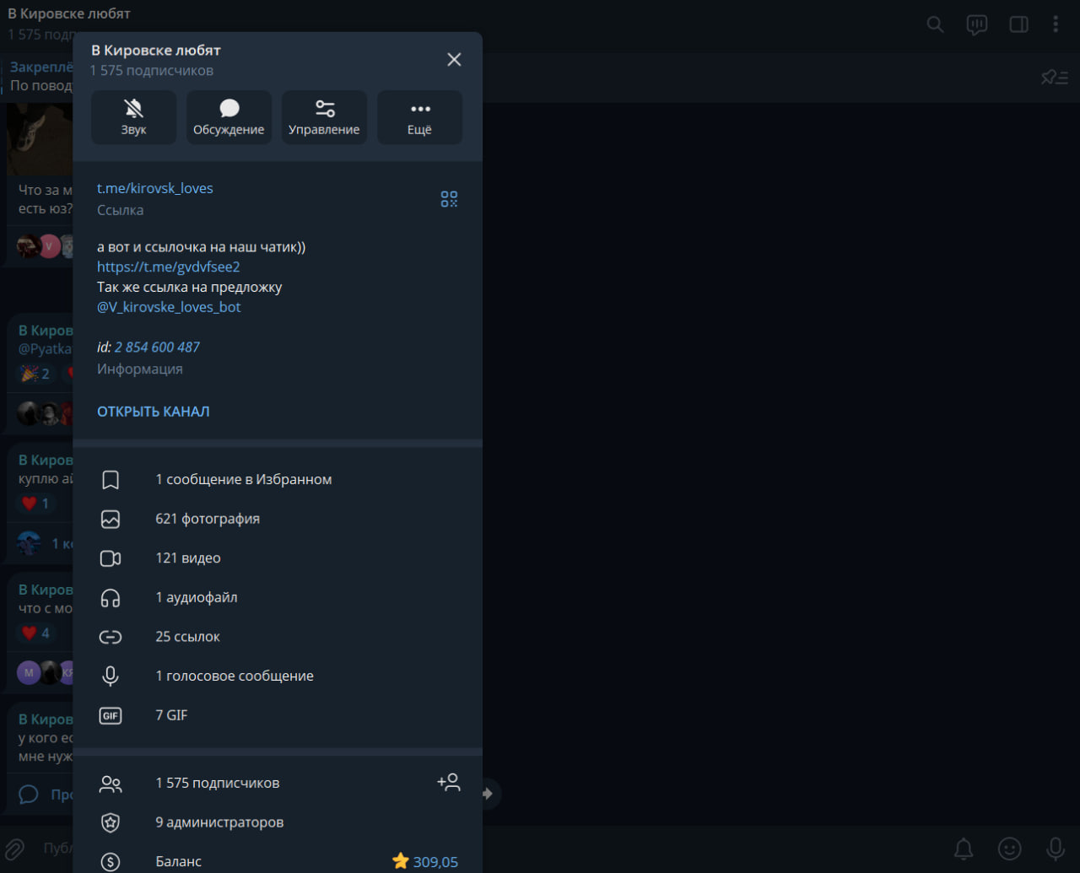Click the headphones icon for audio files
The height and width of the screenshot is (873, 1080).
click(111, 598)
